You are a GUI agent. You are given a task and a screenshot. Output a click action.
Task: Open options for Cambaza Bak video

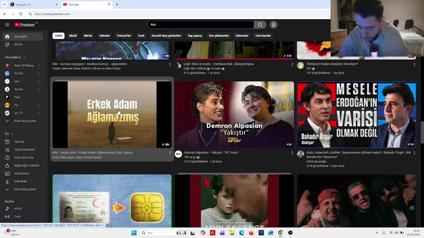coord(292,64)
